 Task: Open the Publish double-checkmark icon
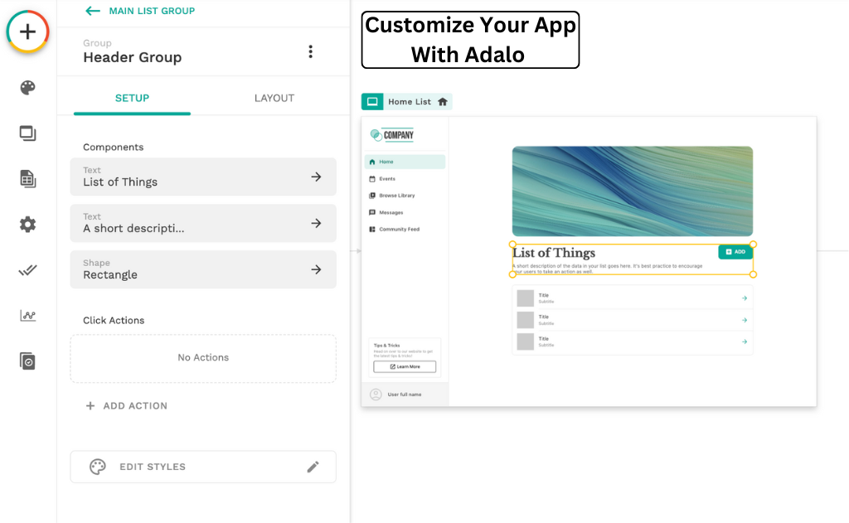[x=28, y=270]
